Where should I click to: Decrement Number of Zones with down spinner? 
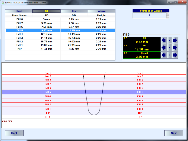click(x=168, y=17)
